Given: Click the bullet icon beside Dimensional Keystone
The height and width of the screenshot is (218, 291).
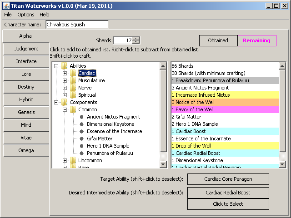Looking at the screenshot, I should (81, 124).
